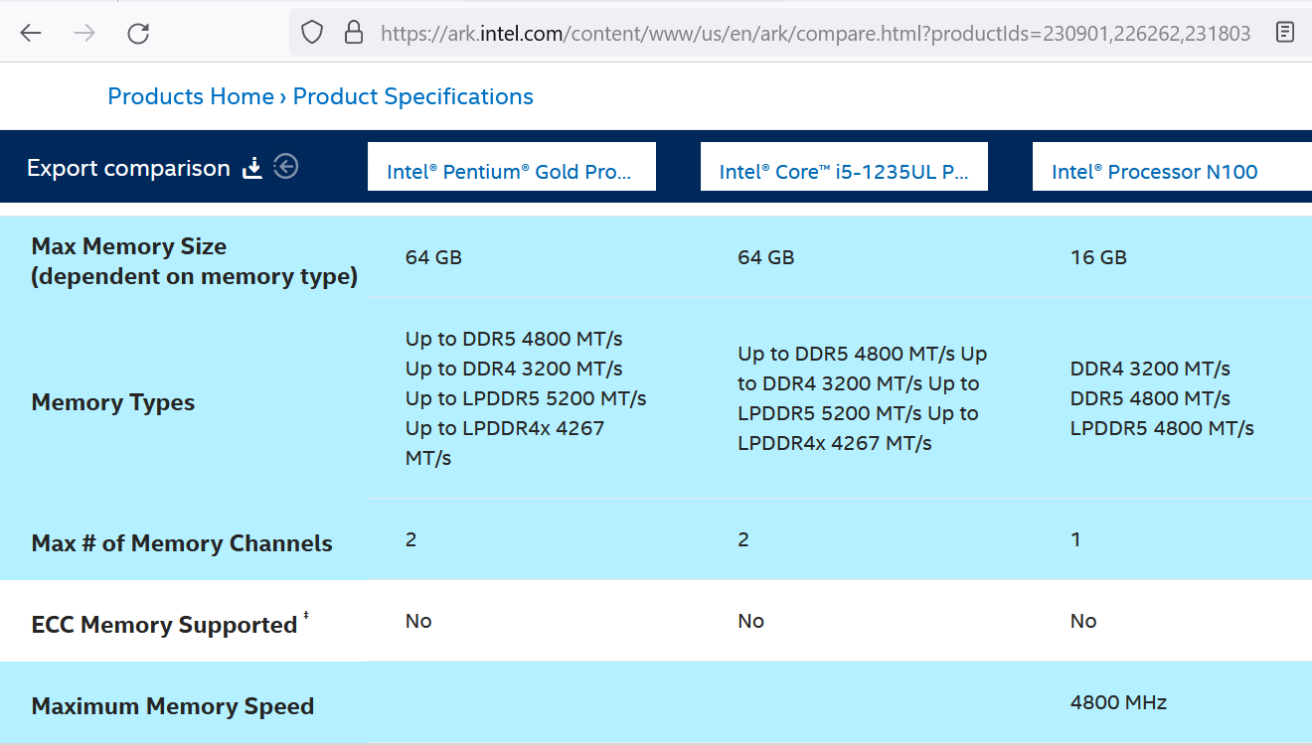Image resolution: width=1312 pixels, height=745 pixels.
Task: Select Pentium Gold ECC value No
Action: (x=418, y=621)
